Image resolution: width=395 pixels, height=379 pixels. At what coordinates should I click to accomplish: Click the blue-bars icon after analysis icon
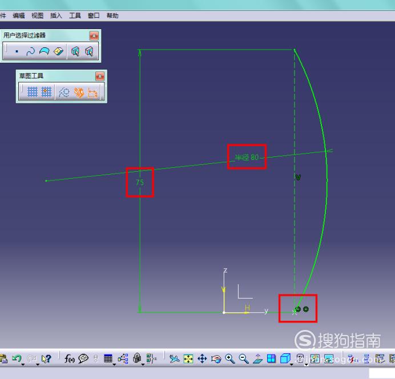pos(366,358)
